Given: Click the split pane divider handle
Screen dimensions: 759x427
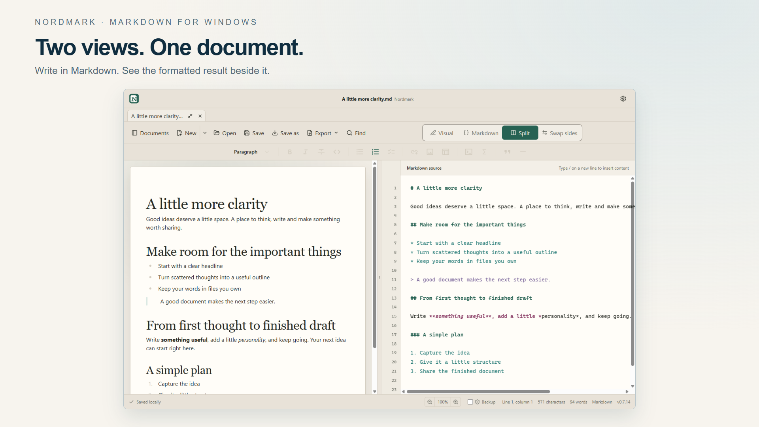Looking at the screenshot, I should [379, 278].
